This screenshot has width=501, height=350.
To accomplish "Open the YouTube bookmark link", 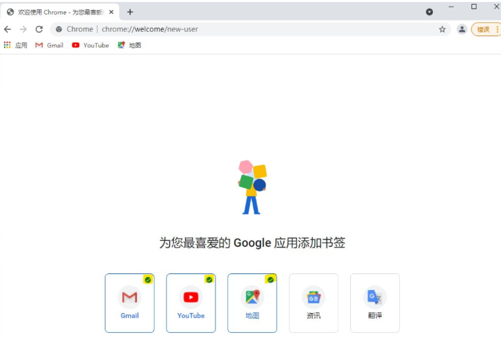I will click(x=91, y=46).
